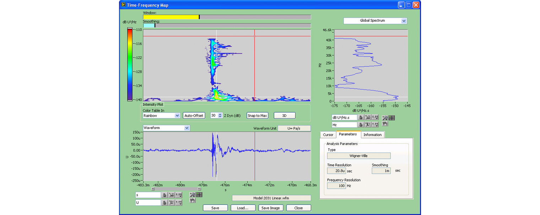Screen dimensions: 540x215
Task: Toggle autoscale lock for spectrum Hz axis
Action: pyautogui.click(x=361, y=125)
